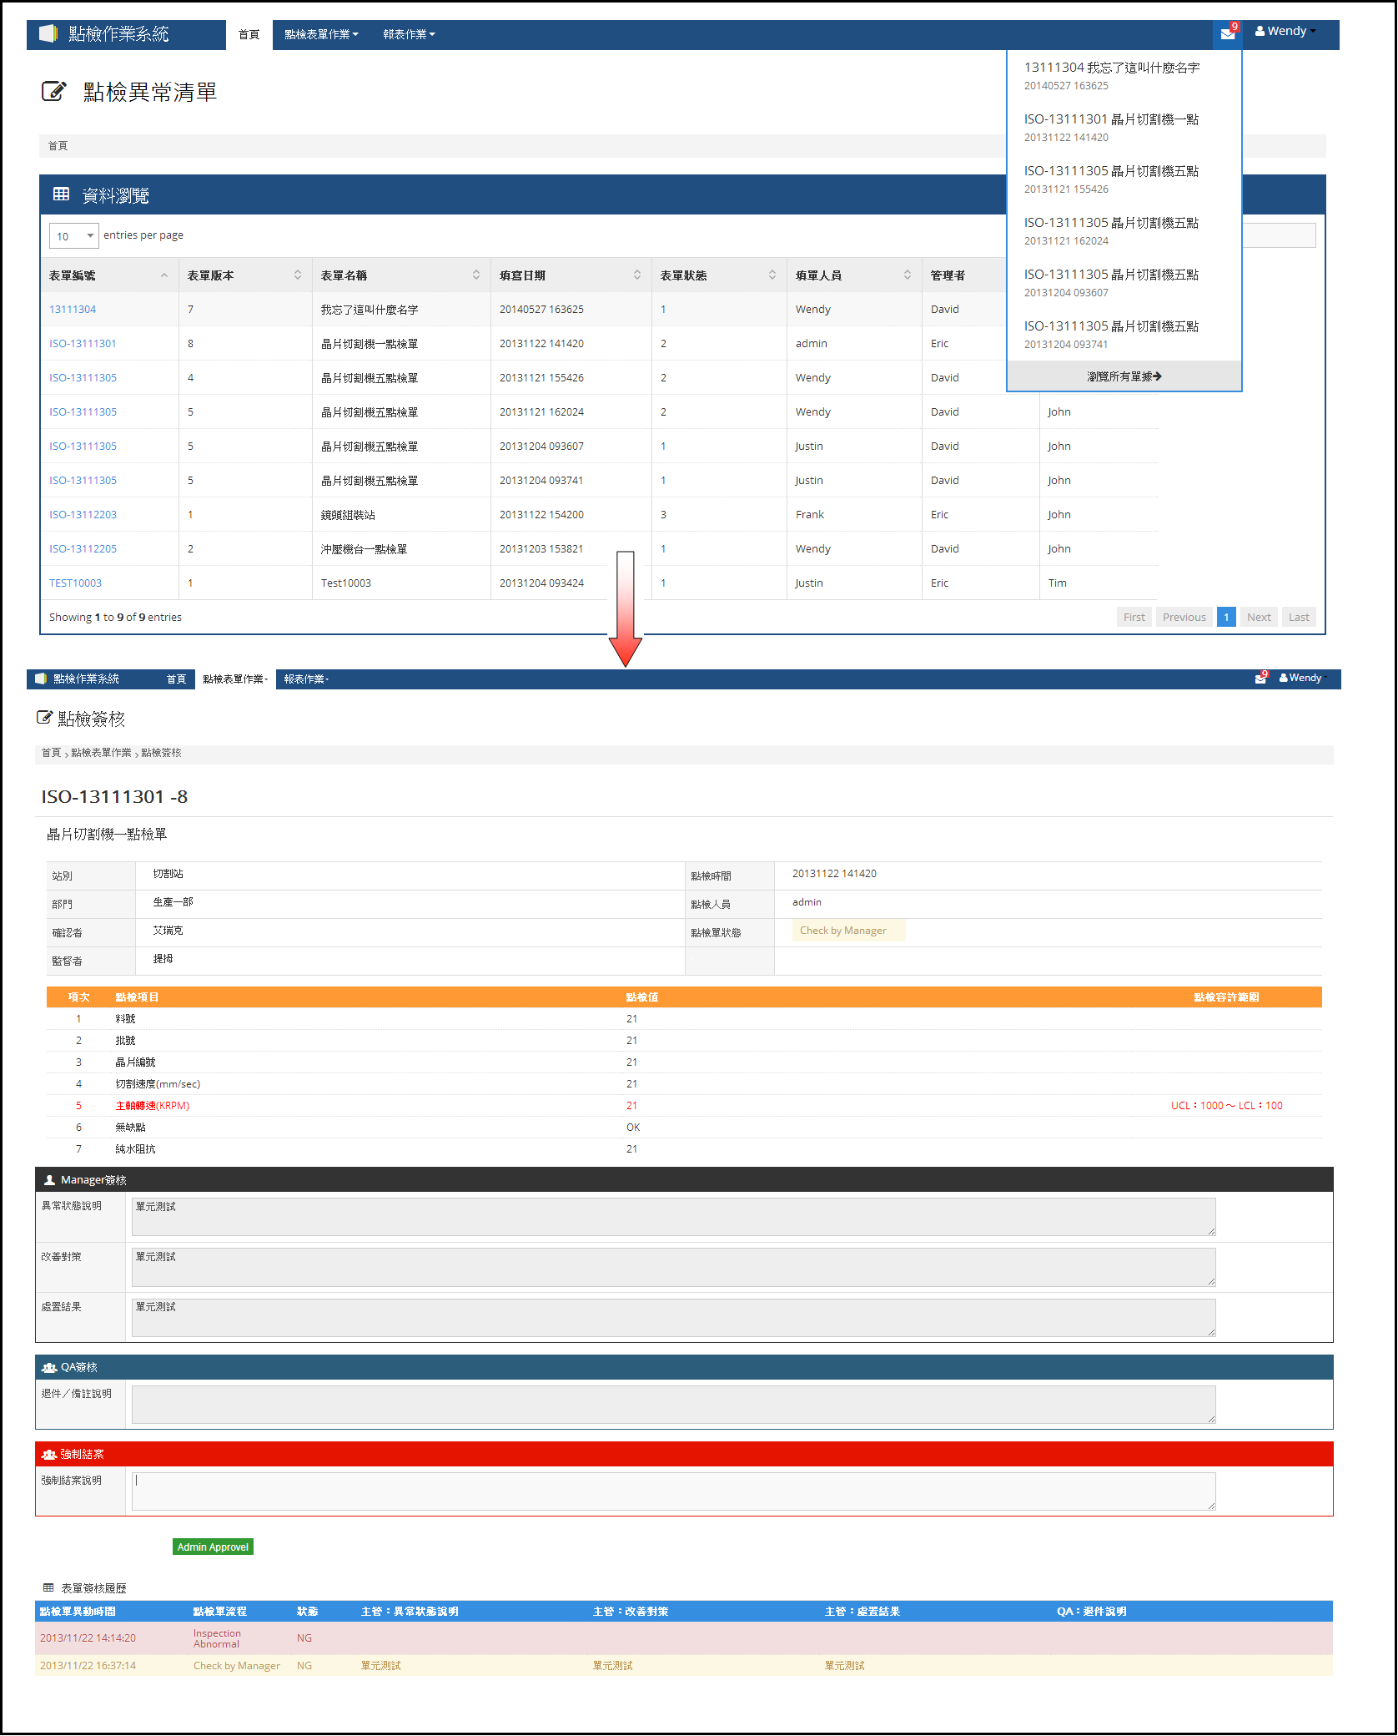
Task: Click the group icon in QA簽核 header
Action: point(49,1367)
